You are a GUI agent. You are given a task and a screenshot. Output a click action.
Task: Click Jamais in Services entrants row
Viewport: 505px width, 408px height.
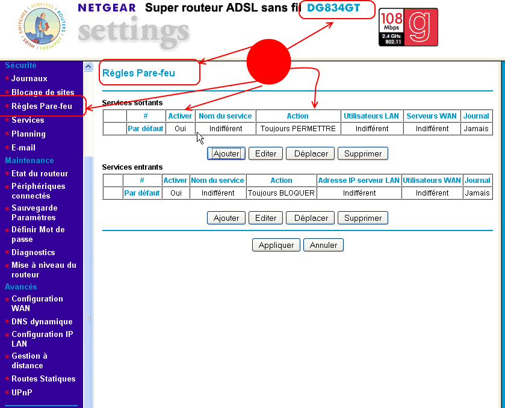[x=477, y=193]
